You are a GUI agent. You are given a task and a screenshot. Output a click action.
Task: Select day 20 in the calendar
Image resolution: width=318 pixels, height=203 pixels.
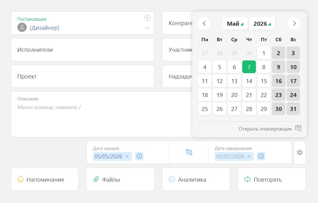click(234, 95)
